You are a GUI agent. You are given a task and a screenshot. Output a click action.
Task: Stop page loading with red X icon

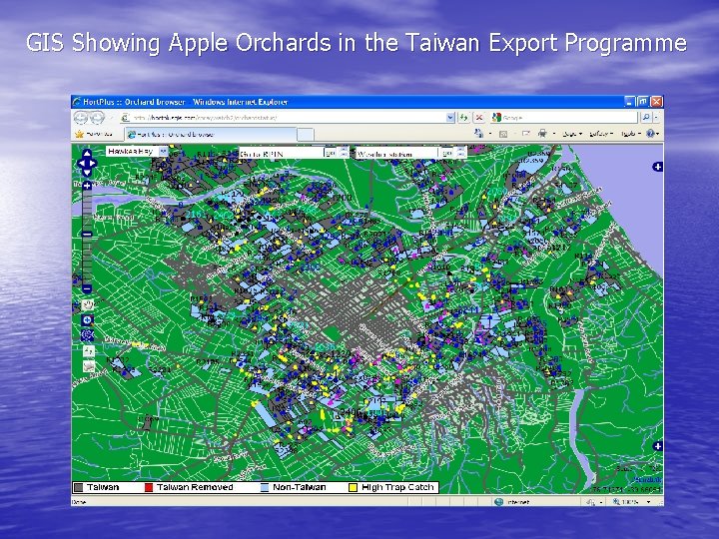click(479, 118)
